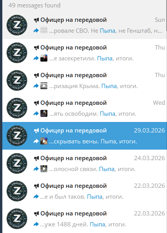Click the highlighted Пыпа in the «Крыма» message

tap(109, 86)
